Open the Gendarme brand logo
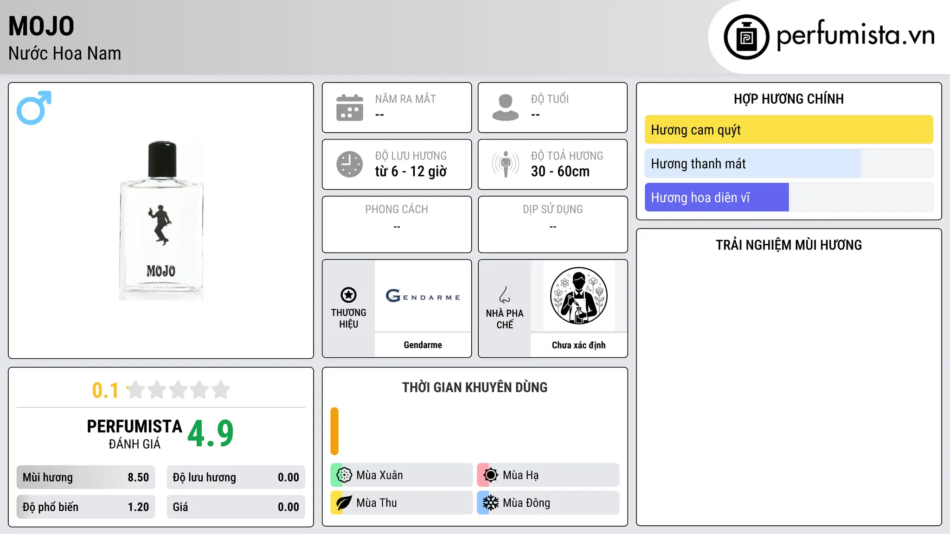The image size is (950, 534). click(423, 296)
